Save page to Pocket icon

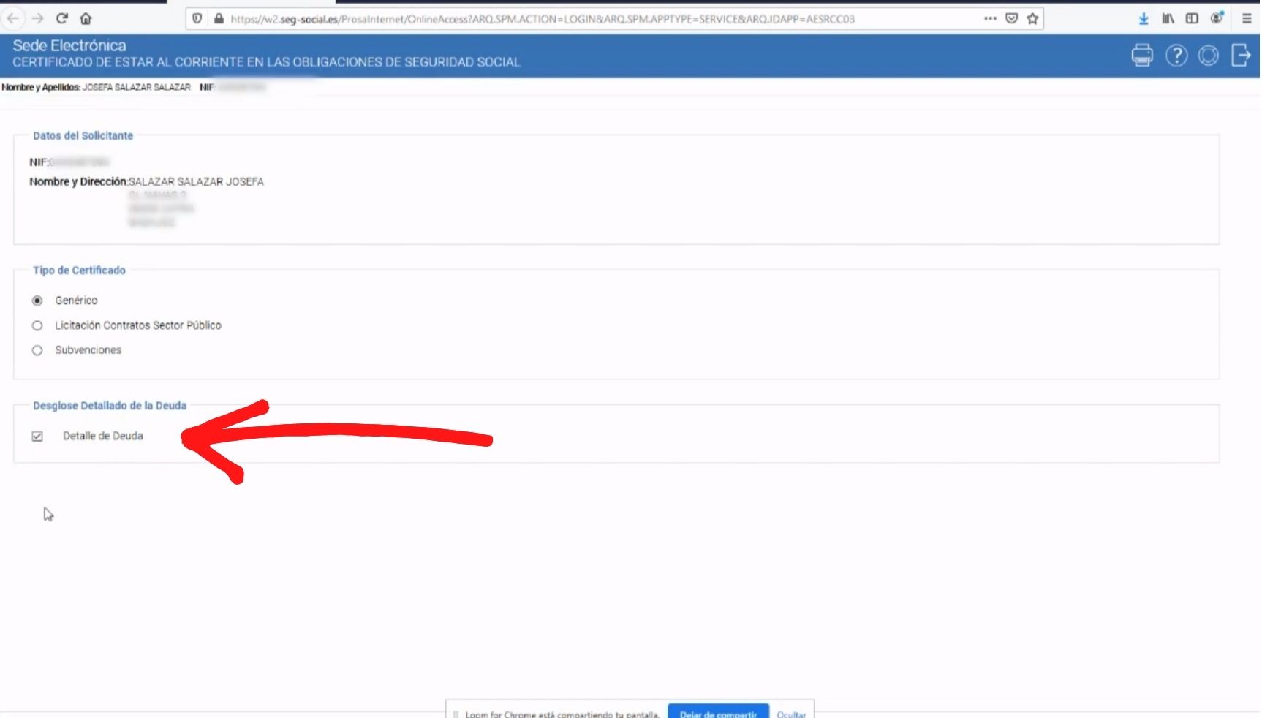coord(1011,18)
